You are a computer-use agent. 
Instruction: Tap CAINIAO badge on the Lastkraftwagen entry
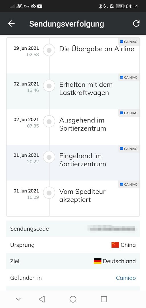click(129, 77)
